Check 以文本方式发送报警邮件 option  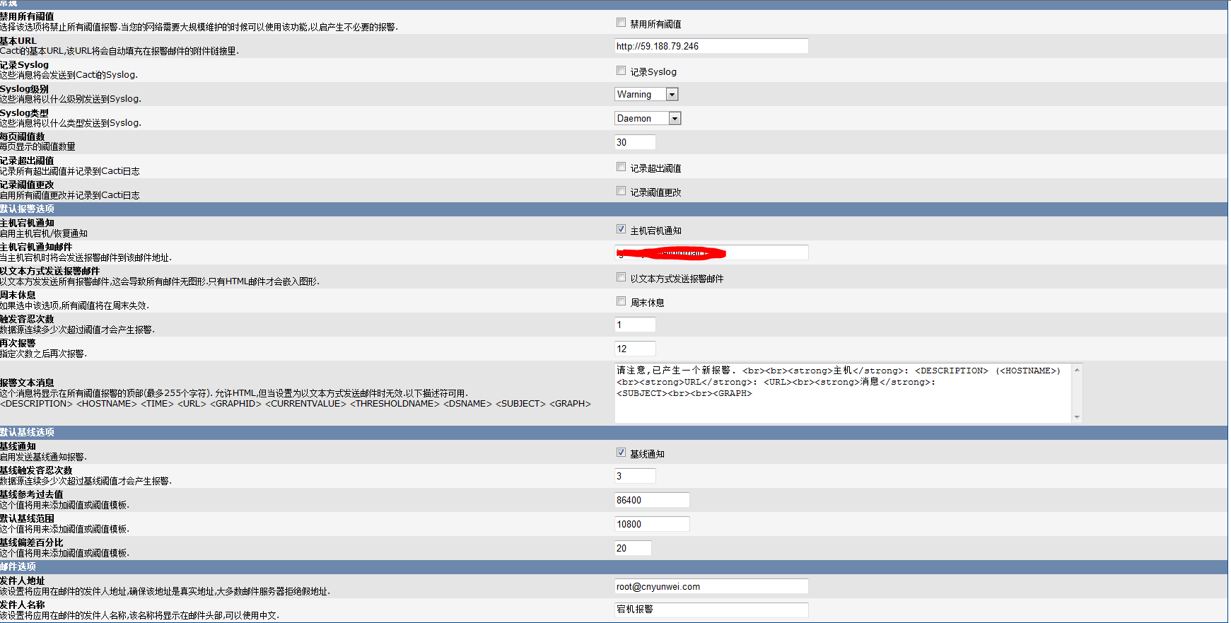point(621,277)
